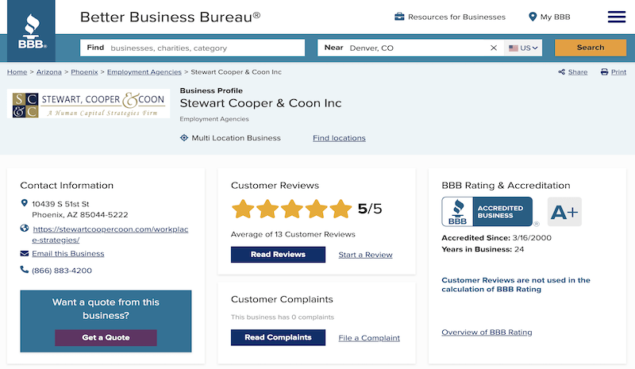Image resolution: width=635 pixels, height=369 pixels.
Task: Open the Employment Agencies breadcrumb
Action: click(144, 71)
